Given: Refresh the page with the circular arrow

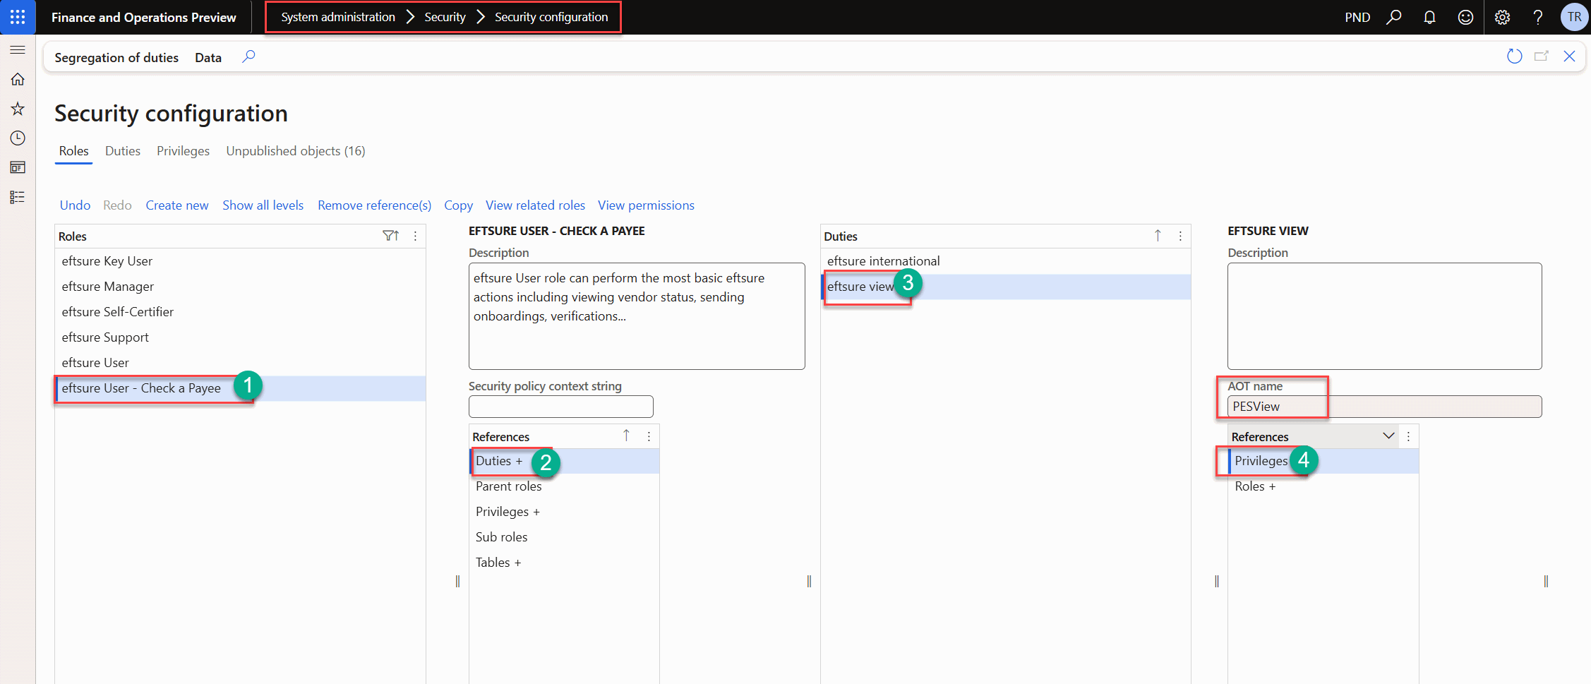Looking at the screenshot, I should (x=1514, y=56).
